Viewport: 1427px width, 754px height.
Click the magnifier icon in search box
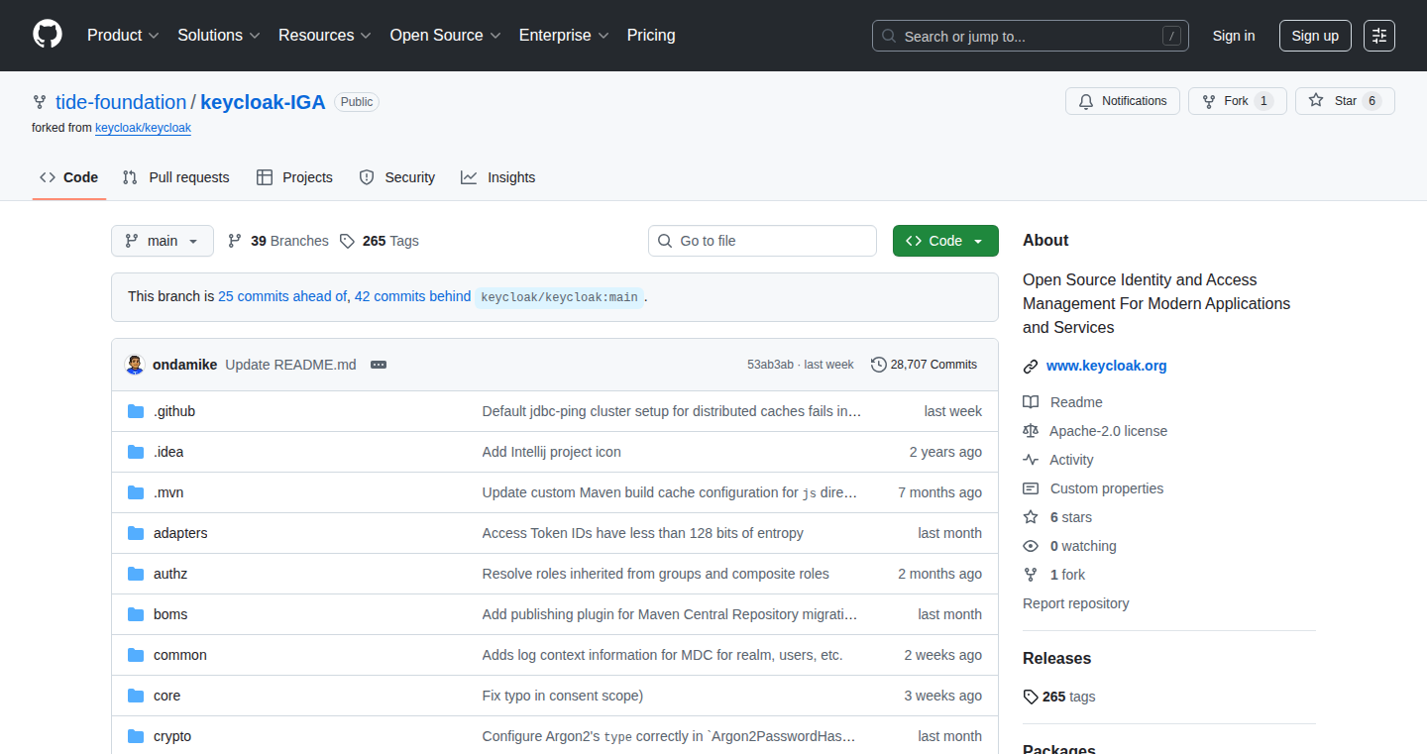click(x=889, y=36)
